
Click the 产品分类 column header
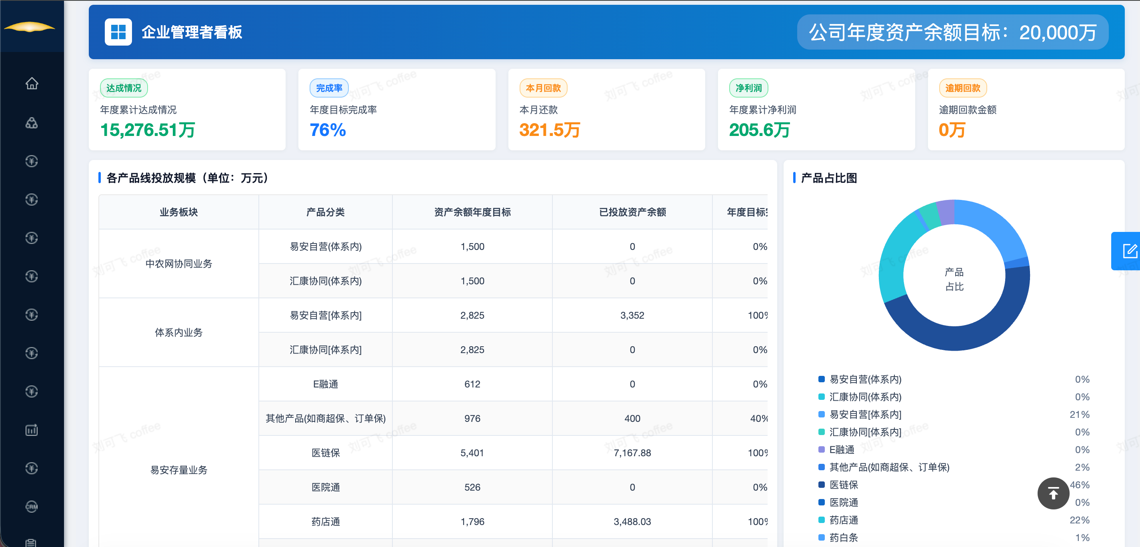[x=325, y=212]
